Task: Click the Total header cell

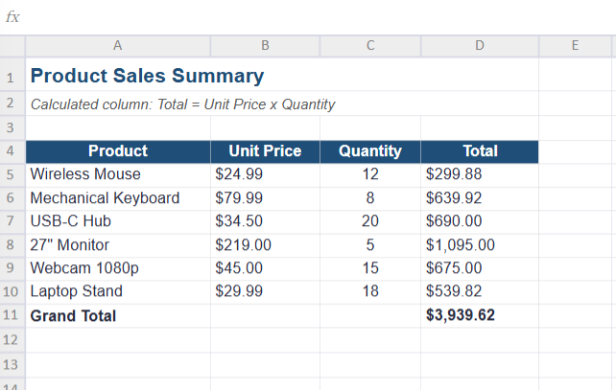Action: (x=480, y=151)
